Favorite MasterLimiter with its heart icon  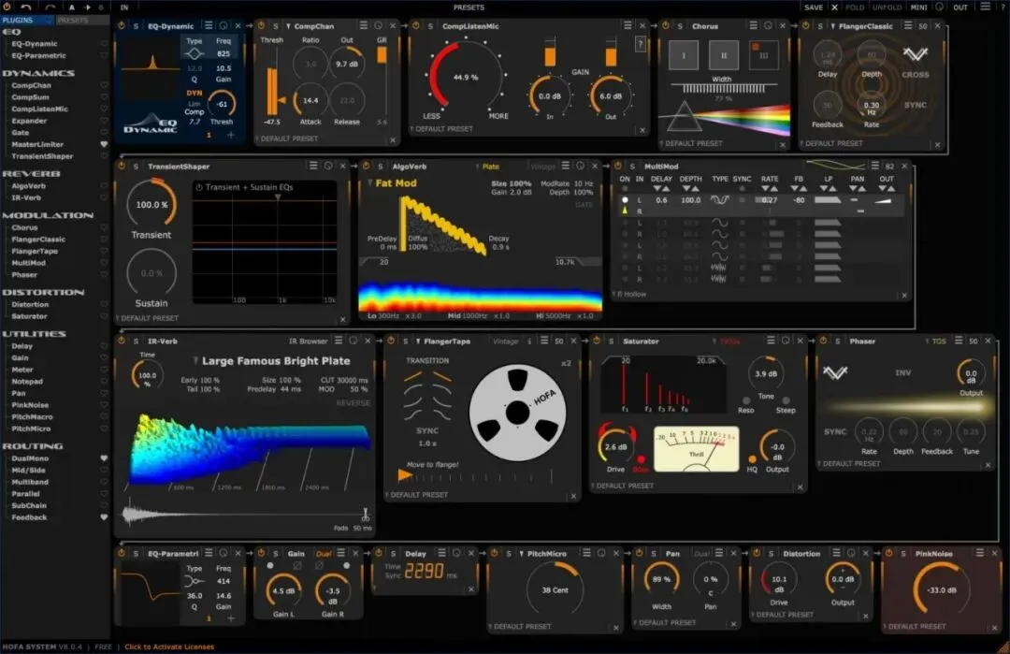[104, 144]
